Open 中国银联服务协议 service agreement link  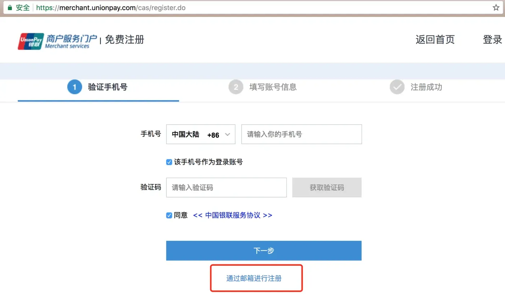coord(232,215)
